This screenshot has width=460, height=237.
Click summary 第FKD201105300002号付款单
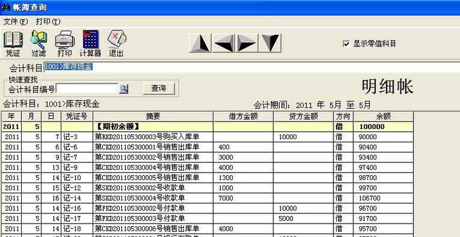click(x=139, y=208)
